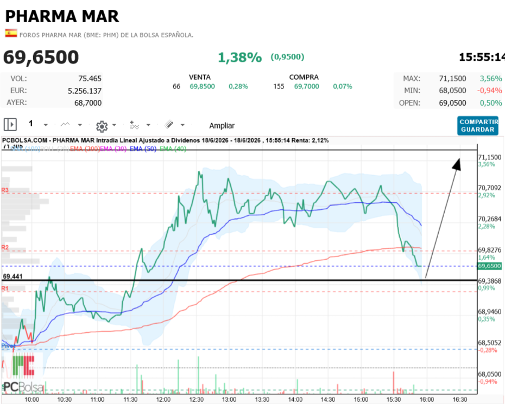Screen dimensions: 505x404
Task: Open chart settings gear icon
Action: (x=102, y=126)
